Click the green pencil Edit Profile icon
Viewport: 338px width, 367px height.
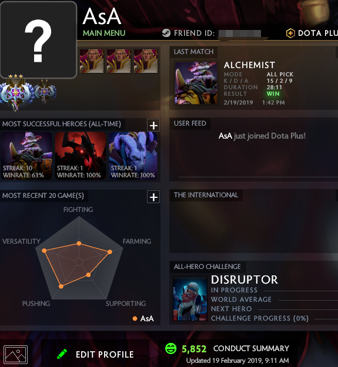pyautogui.click(x=62, y=354)
